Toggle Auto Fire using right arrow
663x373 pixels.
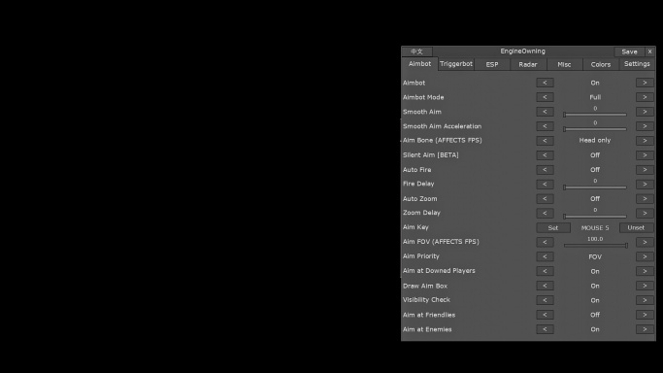point(645,170)
